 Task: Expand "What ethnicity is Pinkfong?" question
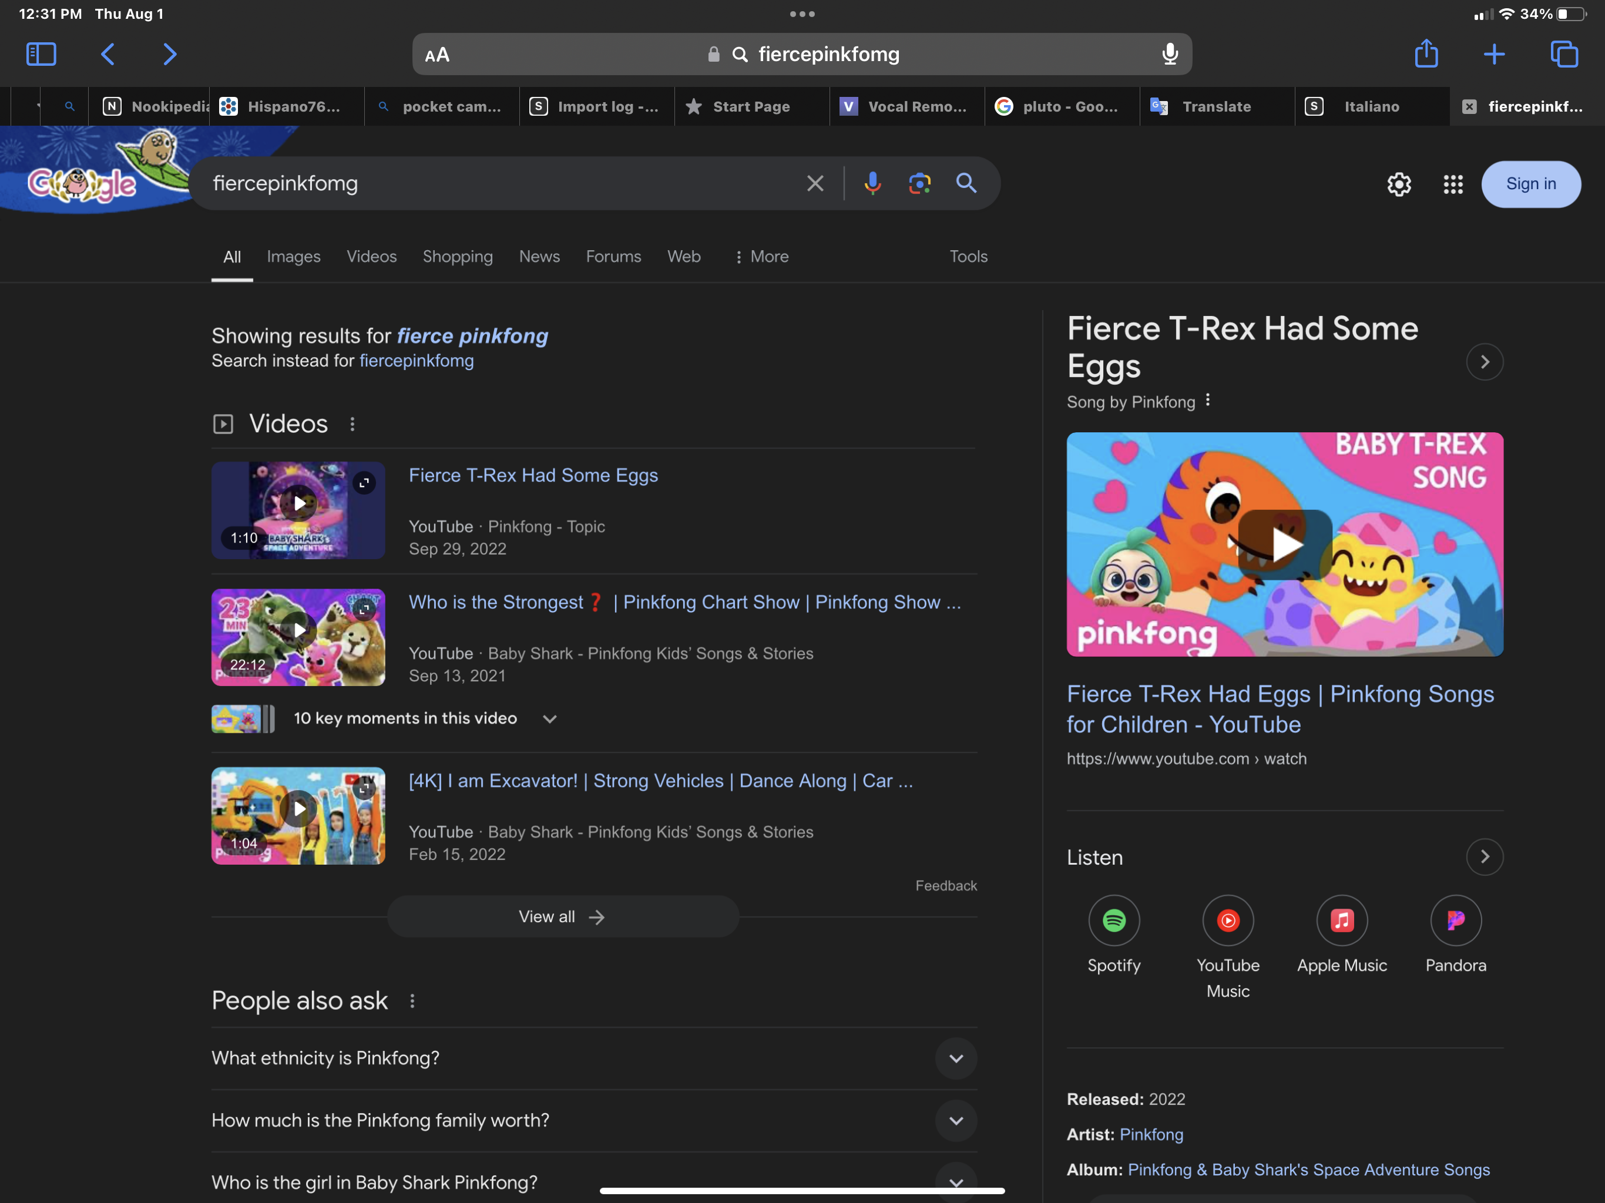[956, 1058]
